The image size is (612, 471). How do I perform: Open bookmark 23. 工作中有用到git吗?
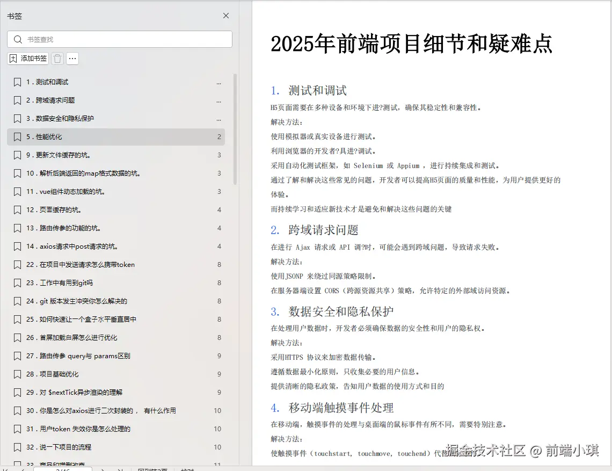116,283
